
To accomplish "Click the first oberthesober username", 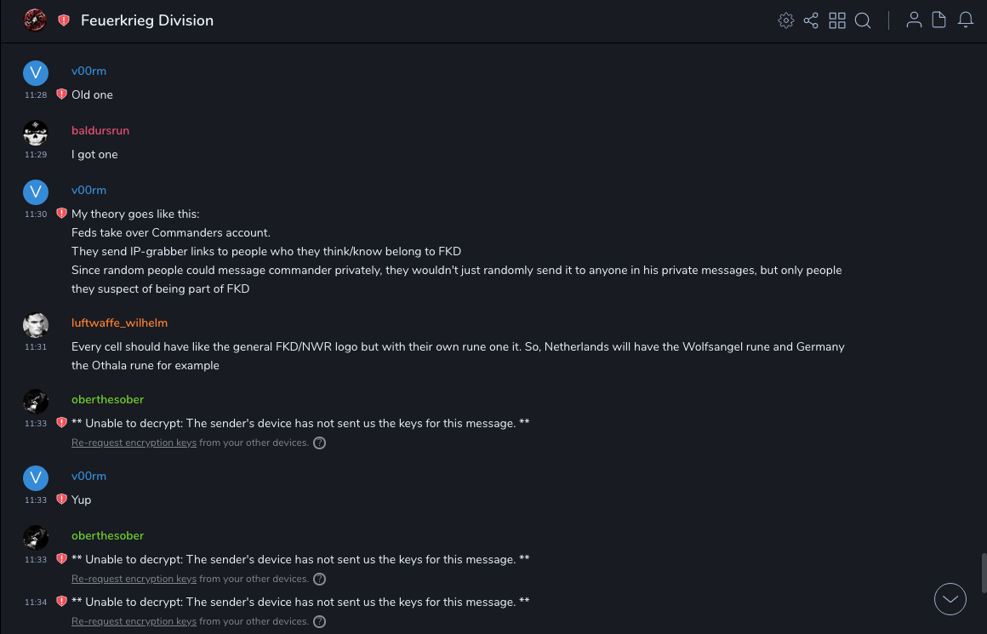I will 107,399.
